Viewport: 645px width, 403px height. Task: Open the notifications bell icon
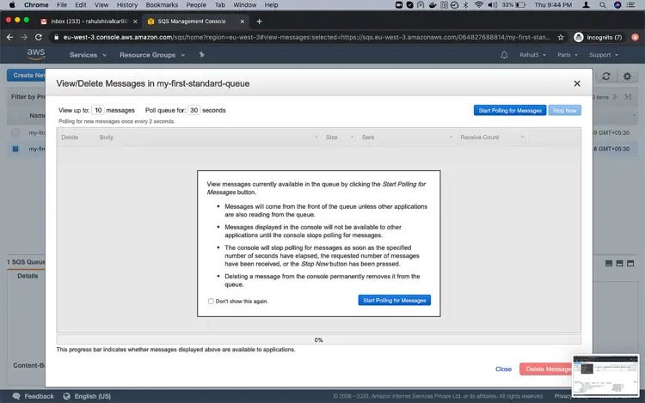(x=504, y=55)
